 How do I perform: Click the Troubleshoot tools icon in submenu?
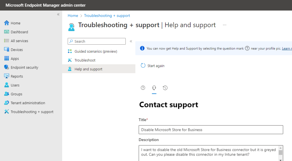point(70,60)
